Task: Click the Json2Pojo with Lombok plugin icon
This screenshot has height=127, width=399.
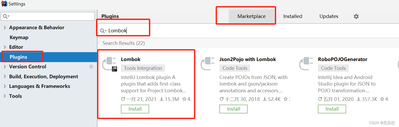Action: [x=208, y=64]
